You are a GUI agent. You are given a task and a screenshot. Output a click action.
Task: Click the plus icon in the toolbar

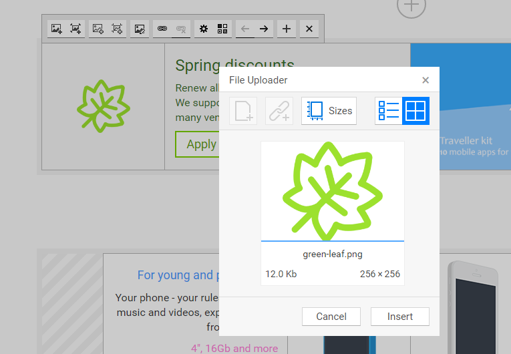pos(287,29)
